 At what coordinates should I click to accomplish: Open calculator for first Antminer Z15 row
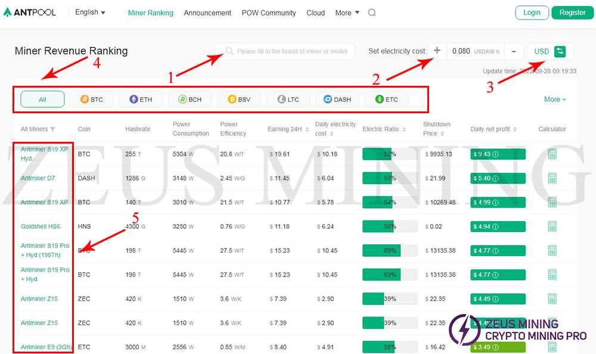552,299
